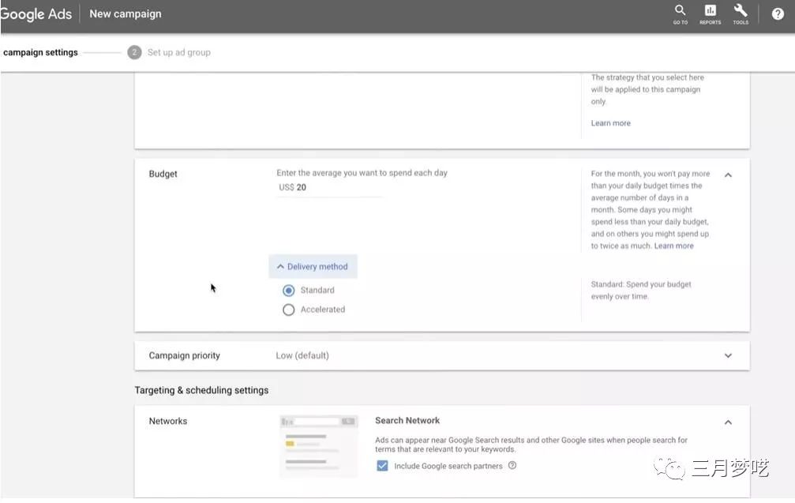Click the step 2 circle icon
Image resolution: width=795 pixels, height=503 pixels.
[134, 52]
